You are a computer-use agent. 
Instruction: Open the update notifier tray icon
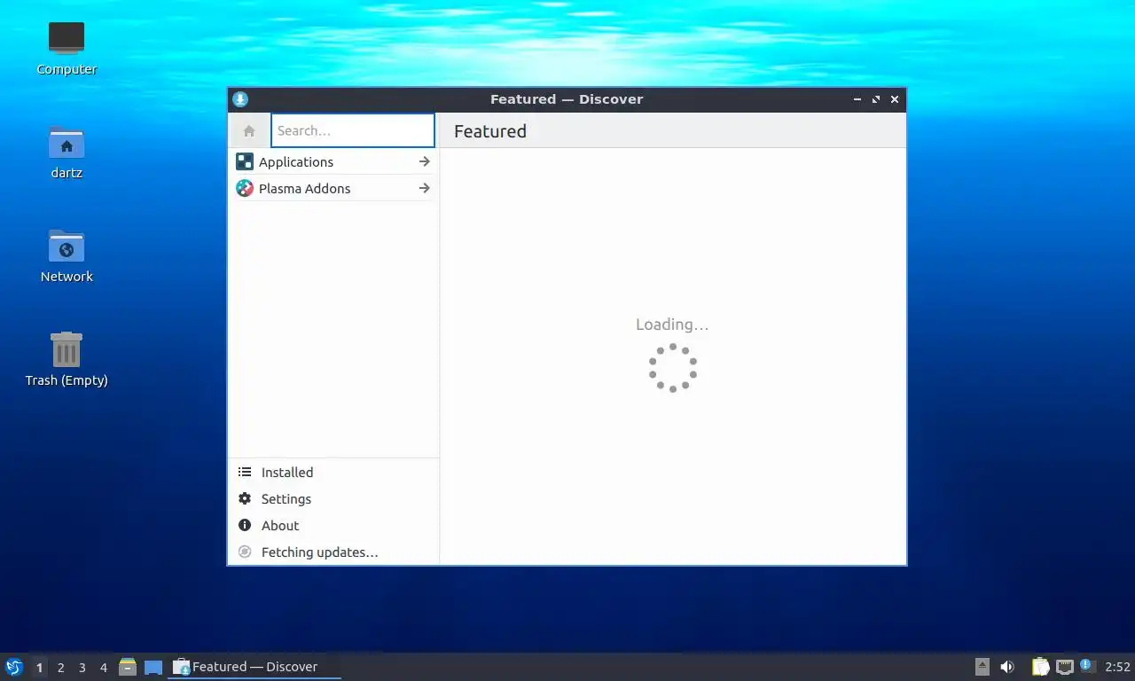[x=1088, y=666]
